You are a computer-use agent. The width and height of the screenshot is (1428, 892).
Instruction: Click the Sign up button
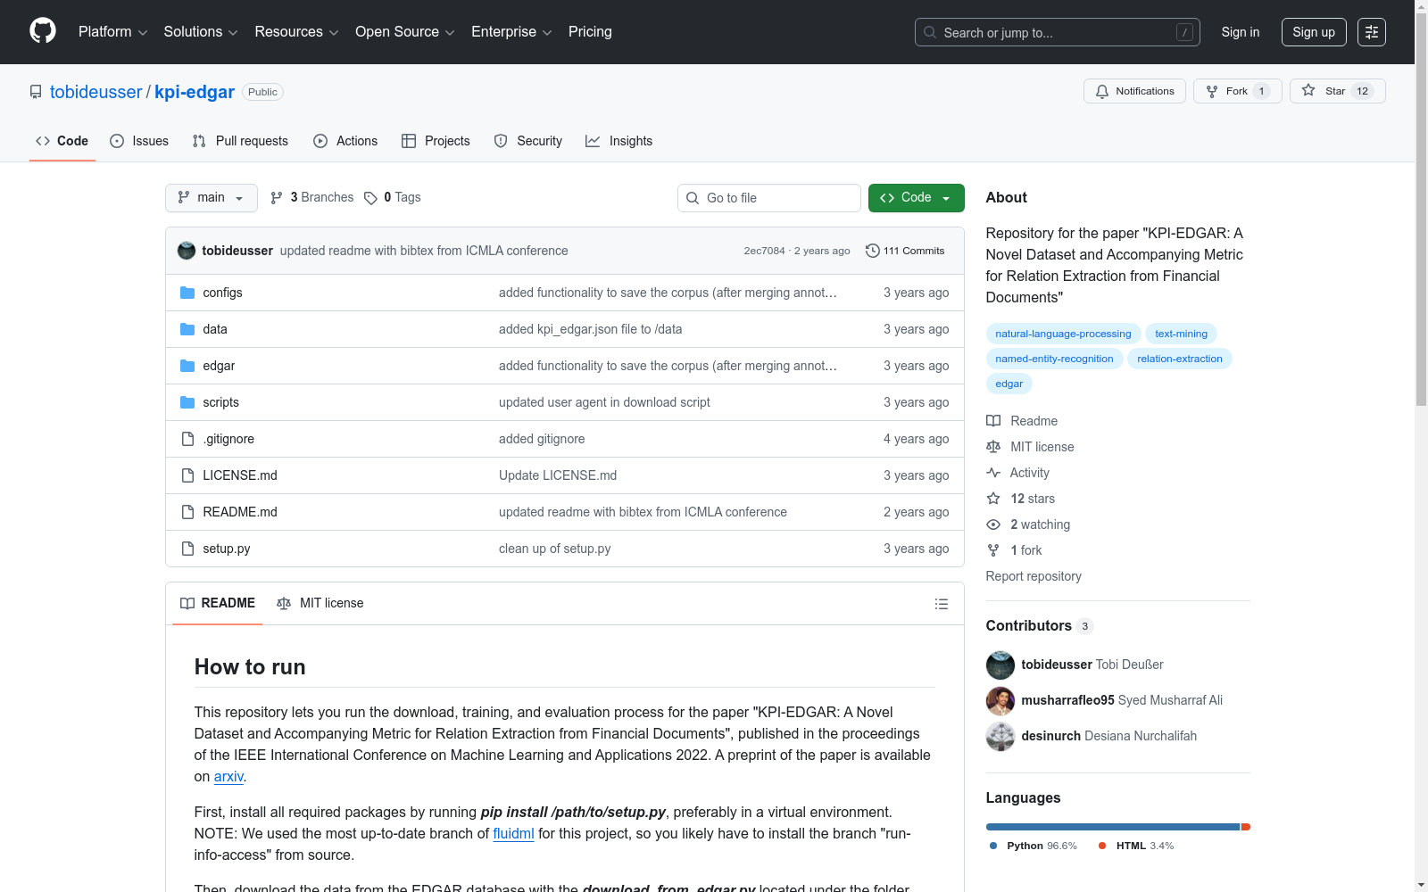point(1314,32)
